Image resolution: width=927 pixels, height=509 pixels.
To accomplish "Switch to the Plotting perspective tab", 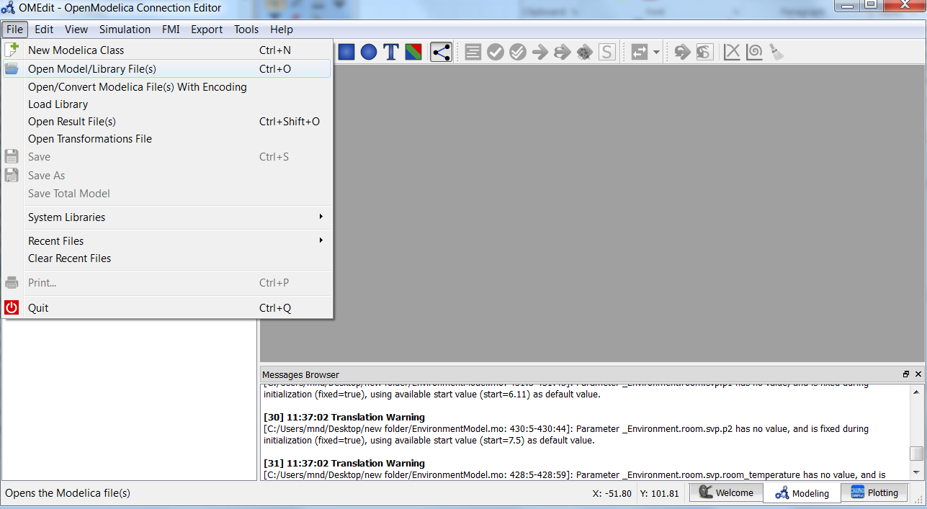I will click(874, 492).
